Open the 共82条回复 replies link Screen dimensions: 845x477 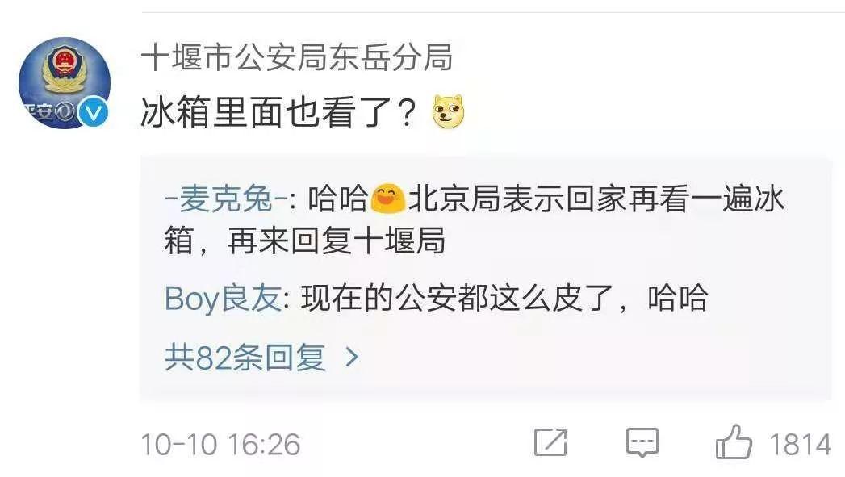tap(245, 358)
